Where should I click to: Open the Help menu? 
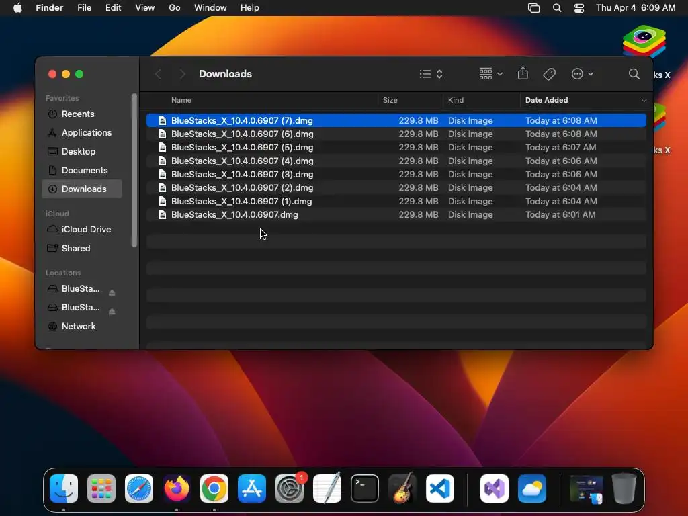[250, 8]
